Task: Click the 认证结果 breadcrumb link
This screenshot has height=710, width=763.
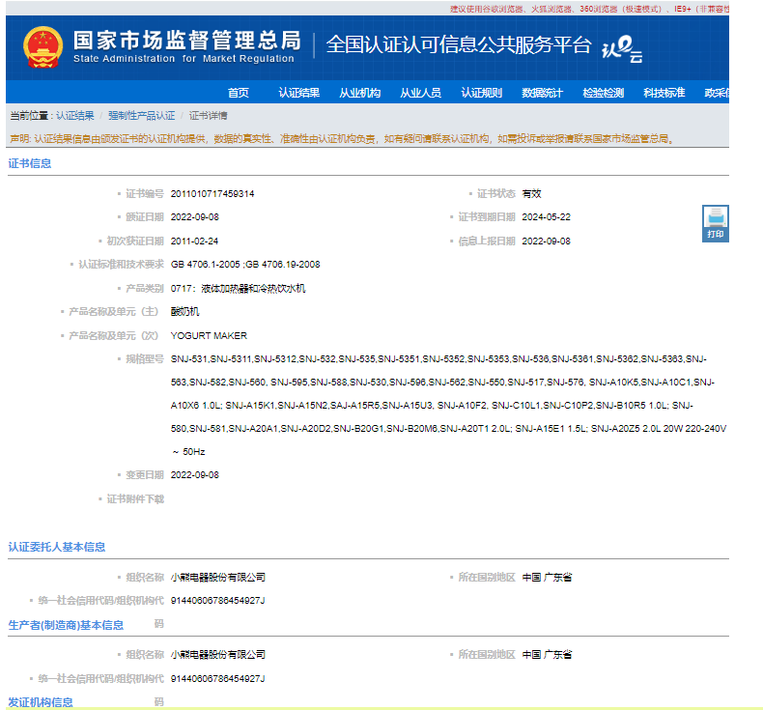Action: 75,115
